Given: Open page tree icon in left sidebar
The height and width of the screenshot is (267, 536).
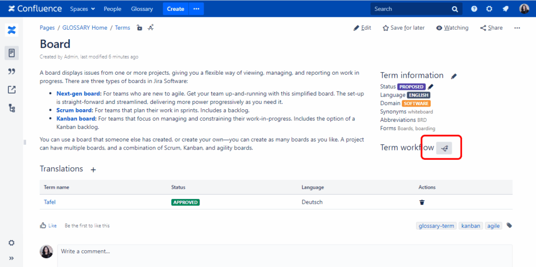Looking at the screenshot, I should (x=12, y=108).
